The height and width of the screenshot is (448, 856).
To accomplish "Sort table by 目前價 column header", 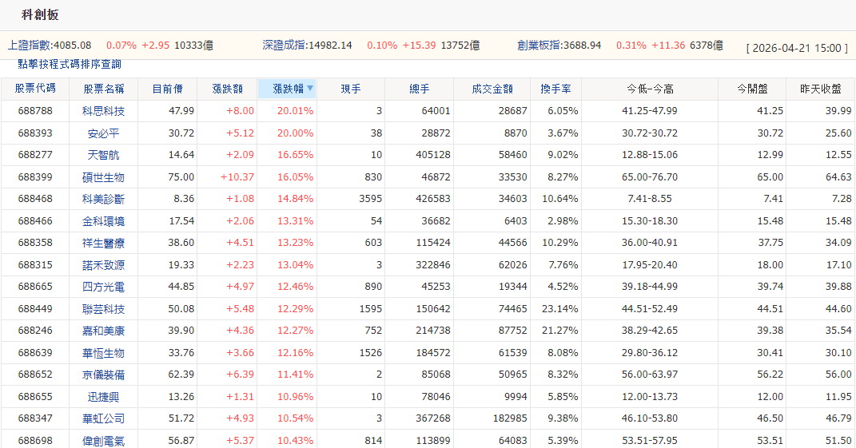I will click(168, 89).
